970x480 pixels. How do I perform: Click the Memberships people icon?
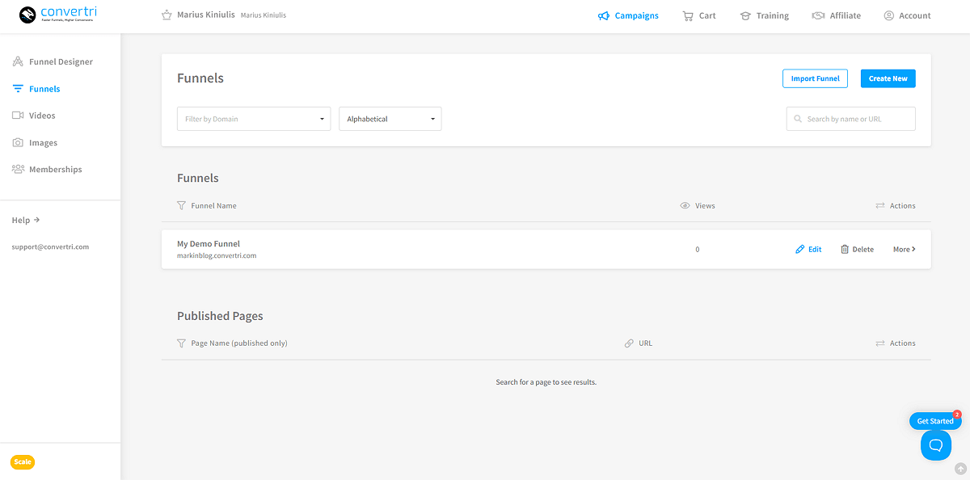coord(18,170)
